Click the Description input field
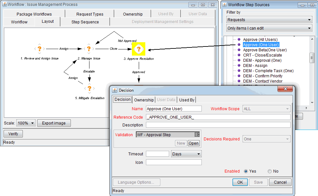Screen dimensions: 318x196 218,125
